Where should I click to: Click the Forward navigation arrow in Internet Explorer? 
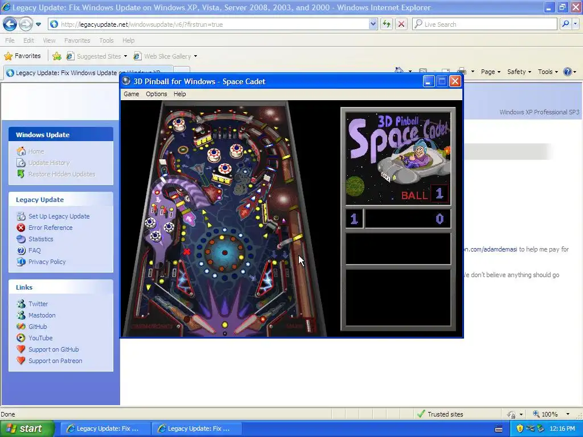point(26,24)
